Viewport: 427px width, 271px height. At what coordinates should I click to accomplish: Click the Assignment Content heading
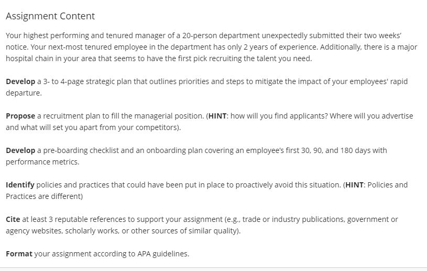50,16
